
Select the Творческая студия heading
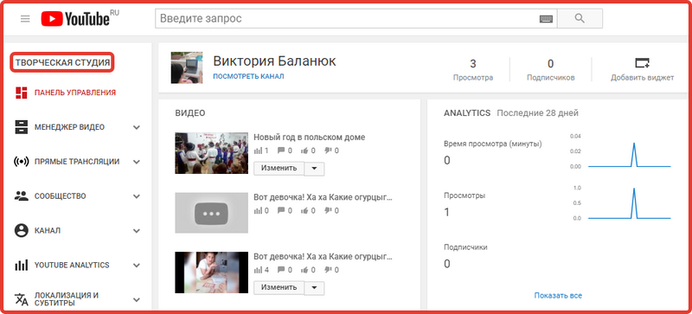coord(62,62)
